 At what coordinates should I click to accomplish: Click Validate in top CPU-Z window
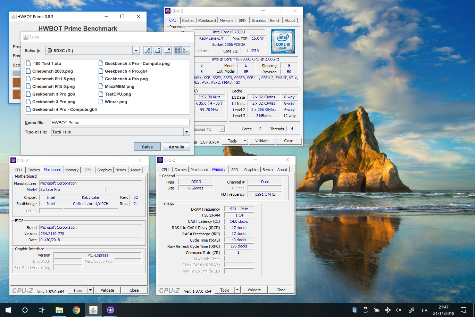(262, 141)
